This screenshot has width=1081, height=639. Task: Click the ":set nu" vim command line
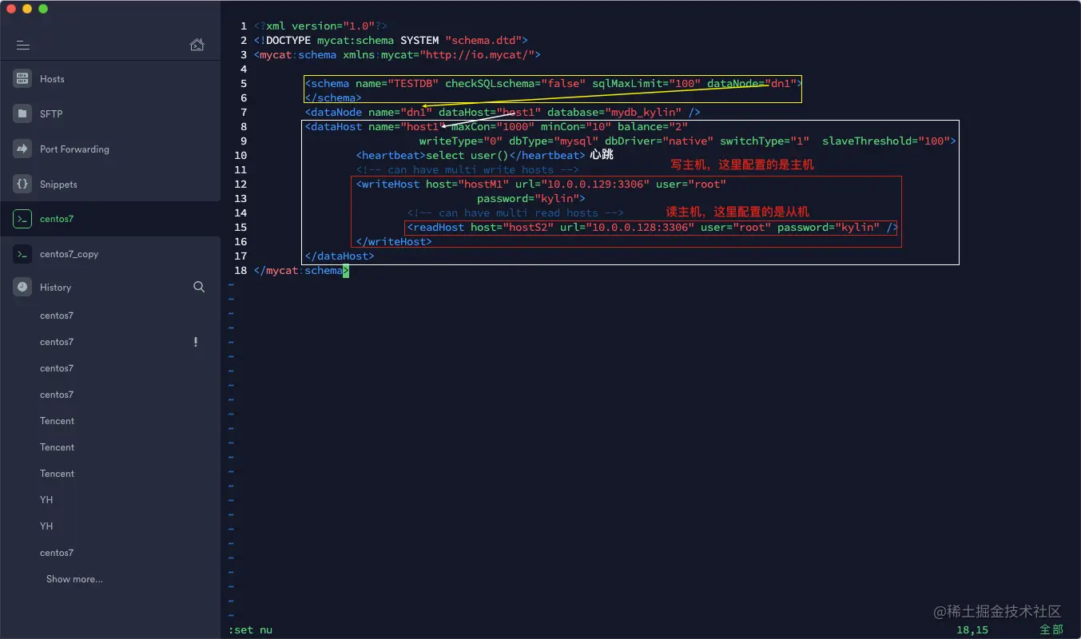(250, 630)
